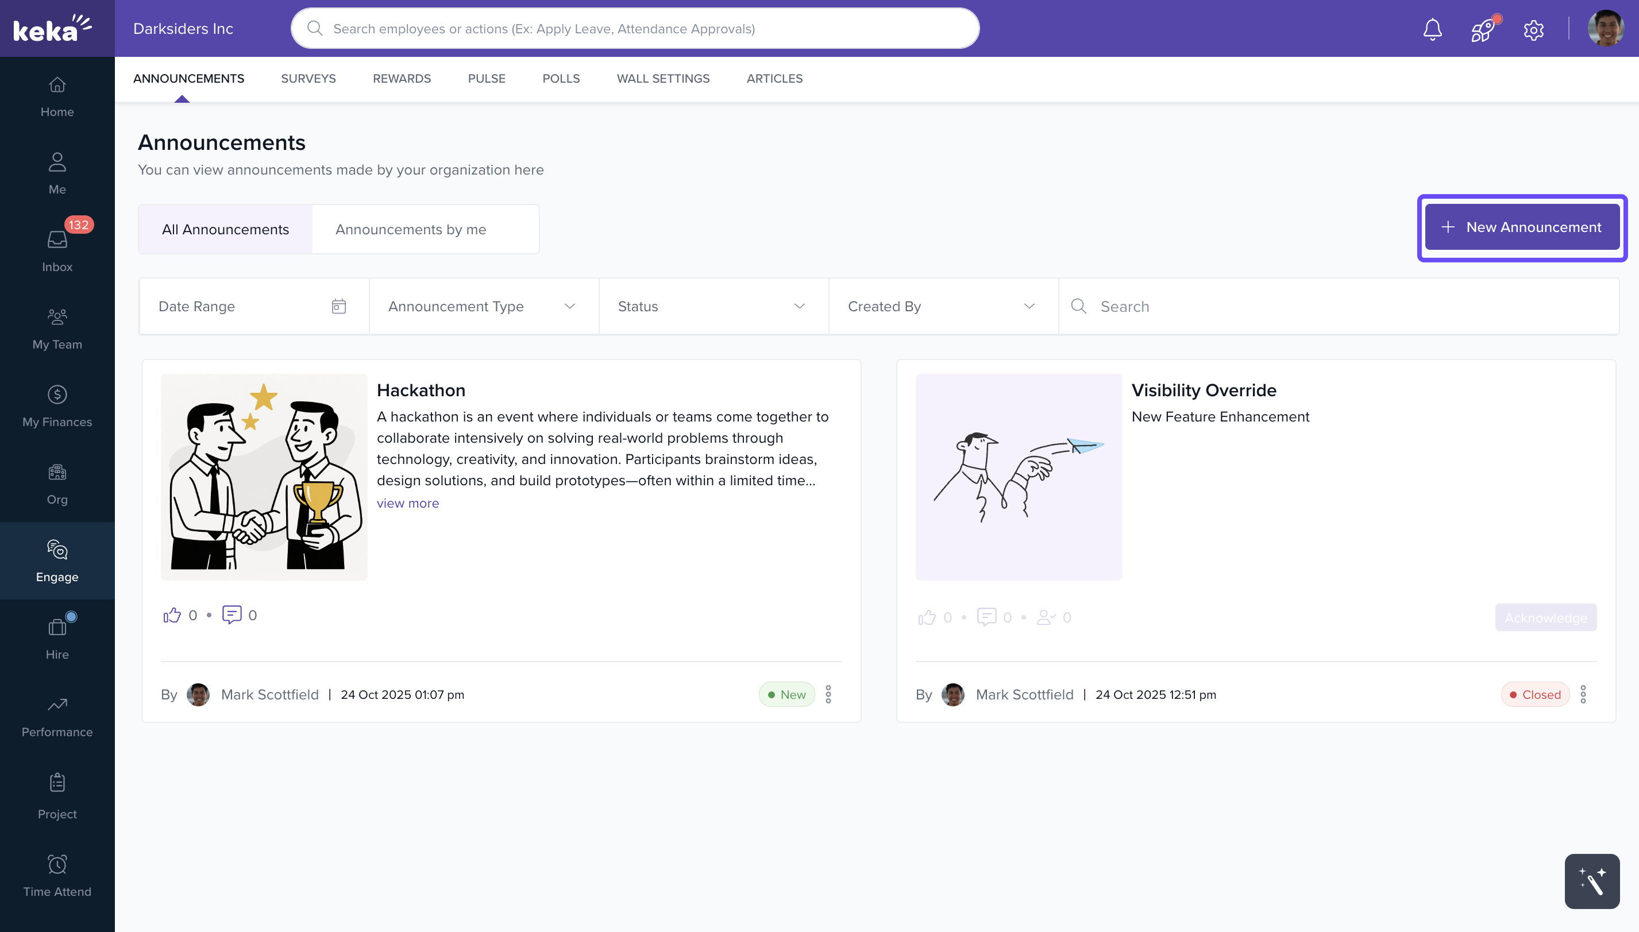Open the settings gear icon

tap(1533, 29)
